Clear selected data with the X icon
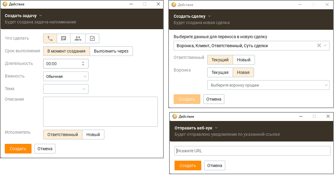 (x=319, y=46)
